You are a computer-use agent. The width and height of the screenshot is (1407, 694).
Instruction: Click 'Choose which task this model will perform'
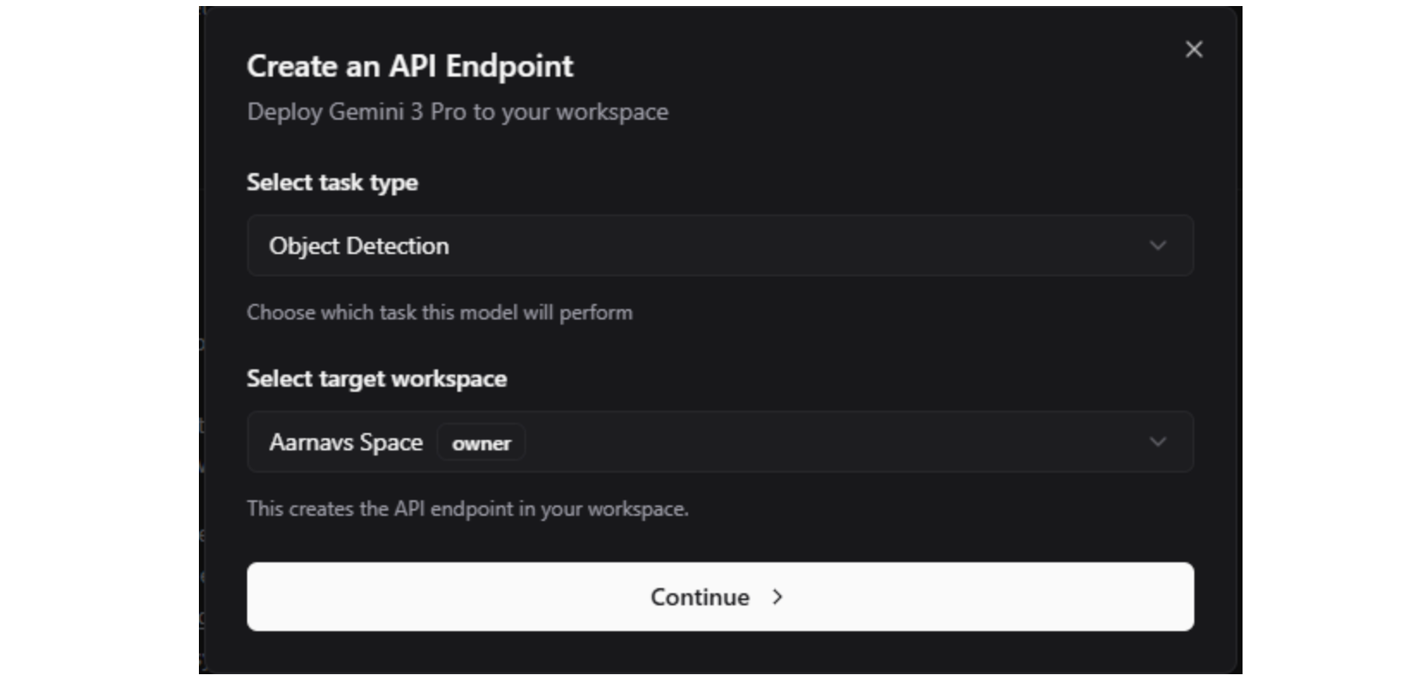(439, 312)
